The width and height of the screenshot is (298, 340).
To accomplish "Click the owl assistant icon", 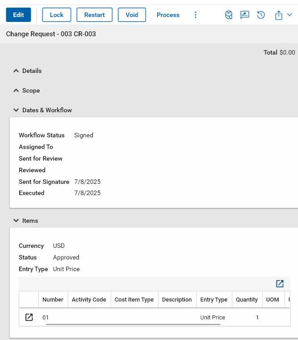I will click(x=229, y=15).
